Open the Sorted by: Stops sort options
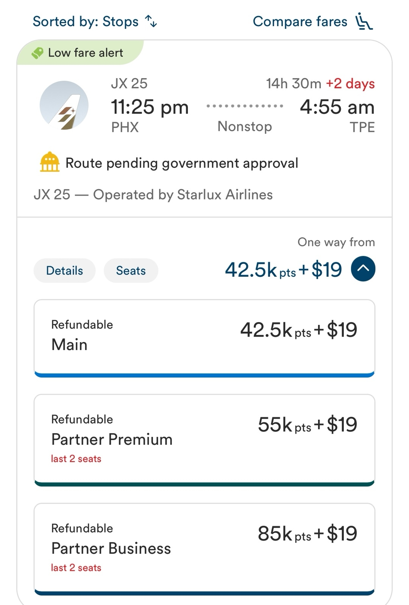 86,22
